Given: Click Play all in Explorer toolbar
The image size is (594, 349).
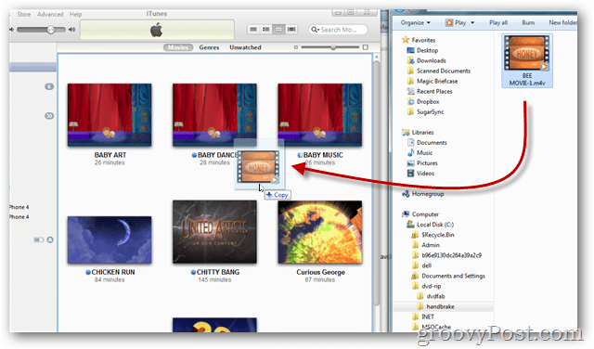Looking at the screenshot, I should coord(498,22).
